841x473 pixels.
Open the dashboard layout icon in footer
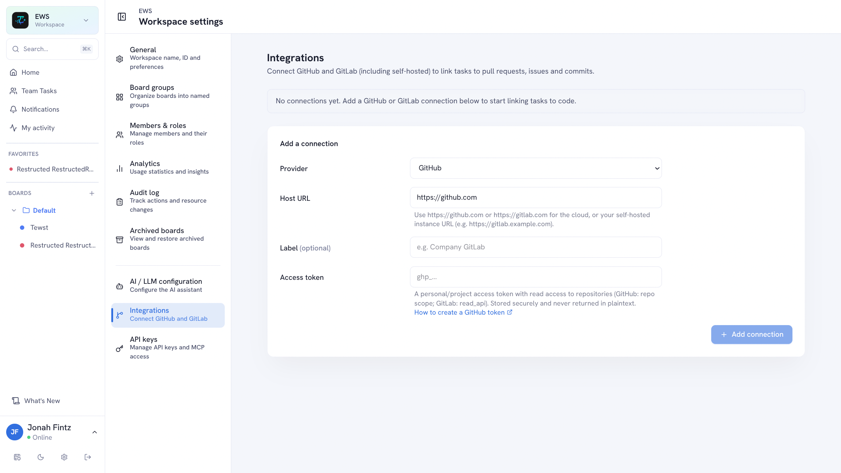point(17,457)
